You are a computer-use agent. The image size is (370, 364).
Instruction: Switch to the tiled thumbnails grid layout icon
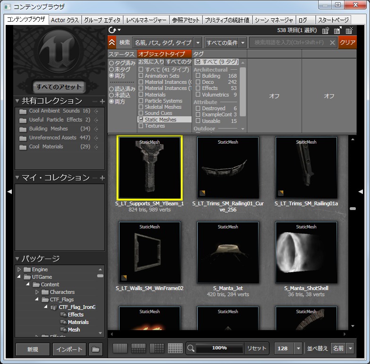click(x=175, y=348)
